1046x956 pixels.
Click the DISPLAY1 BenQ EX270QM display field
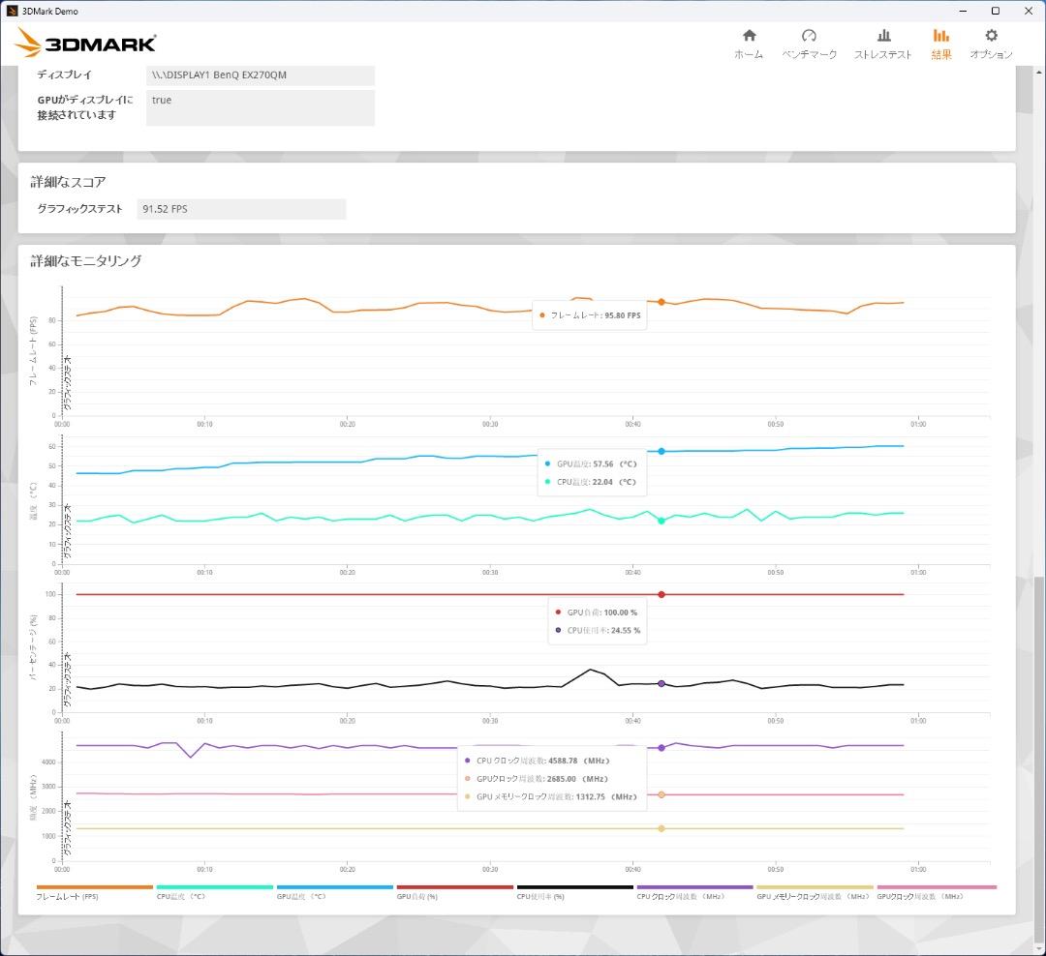(261, 75)
